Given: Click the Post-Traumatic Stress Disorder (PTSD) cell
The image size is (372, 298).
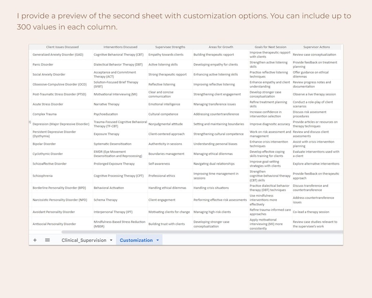Looking at the screenshot, I should click(62, 94).
